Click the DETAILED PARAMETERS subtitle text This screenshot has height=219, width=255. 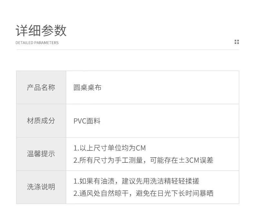[37, 43]
